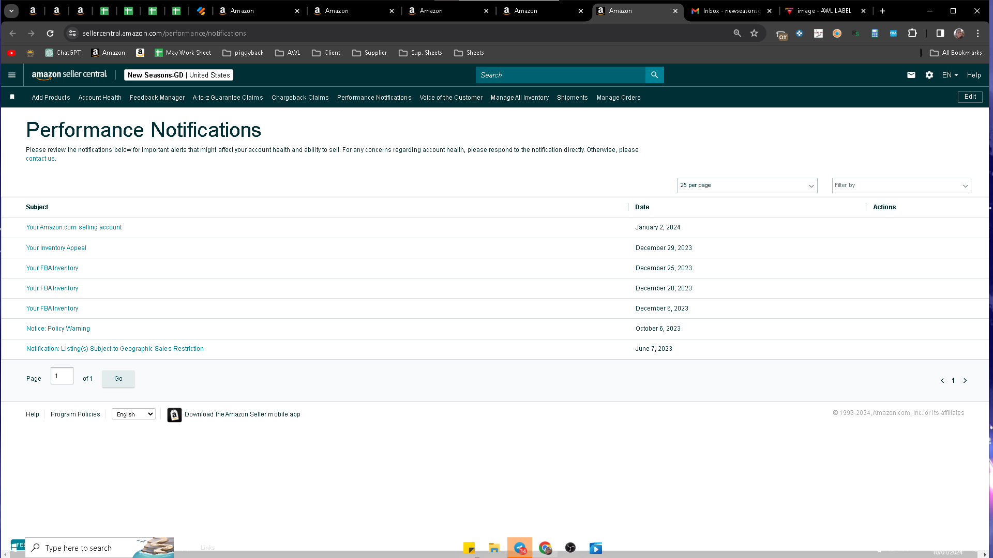Screen dimensions: 993x558
Task: Click the browser back arrow
Action: 13,34
